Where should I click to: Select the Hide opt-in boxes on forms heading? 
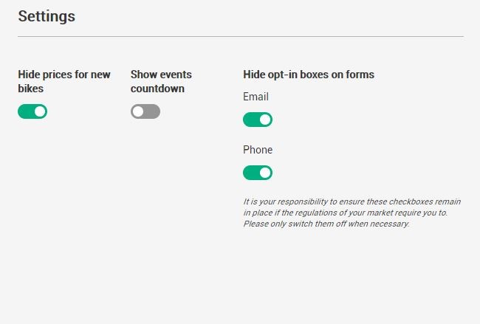click(x=309, y=75)
